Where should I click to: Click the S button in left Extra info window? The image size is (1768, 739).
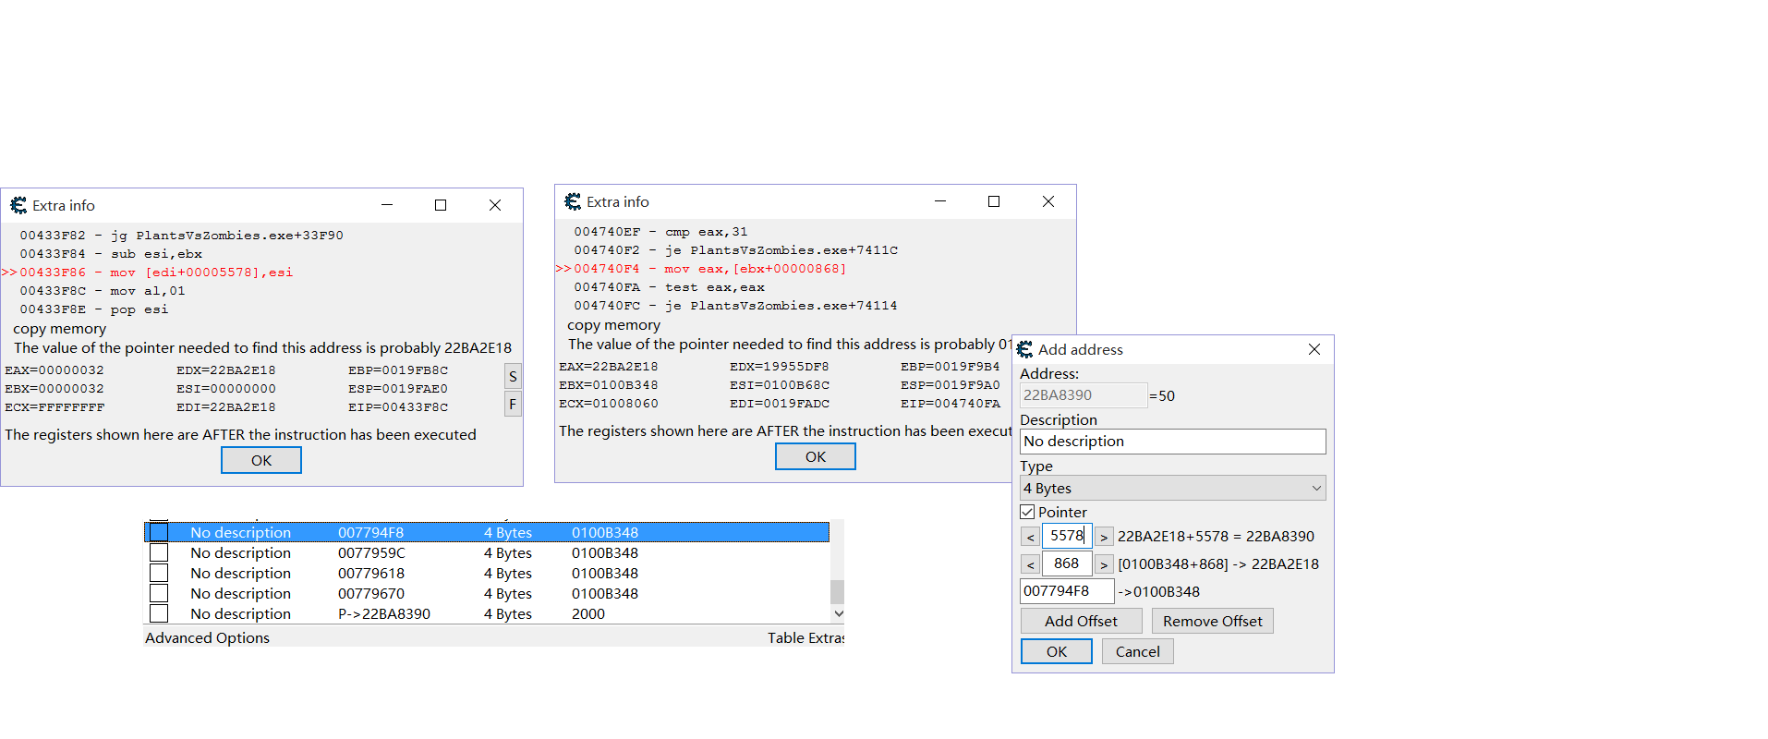[513, 376]
